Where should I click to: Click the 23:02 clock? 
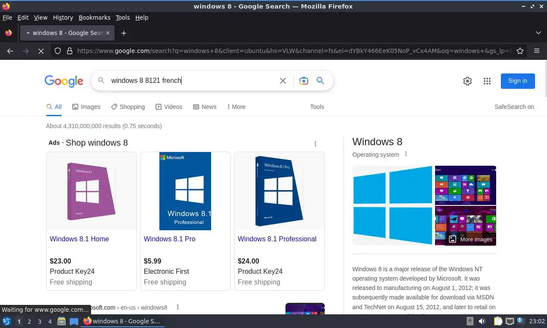537,321
